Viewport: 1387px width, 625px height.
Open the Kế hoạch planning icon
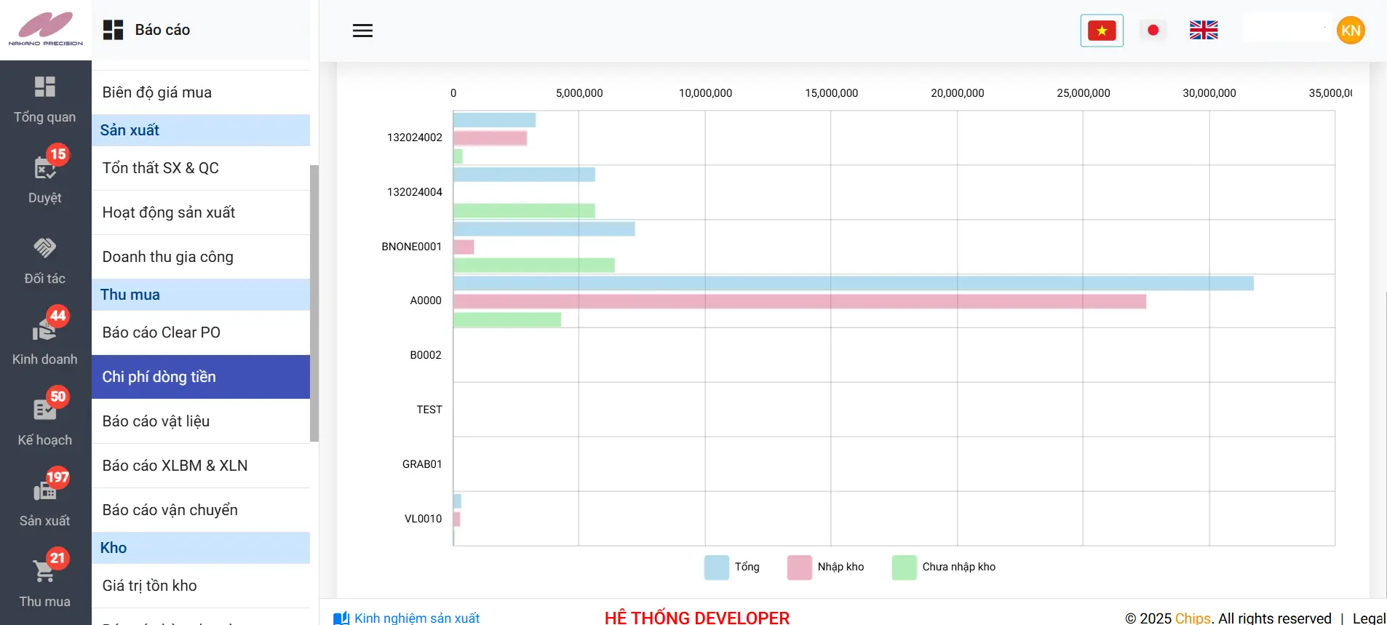click(44, 410)
